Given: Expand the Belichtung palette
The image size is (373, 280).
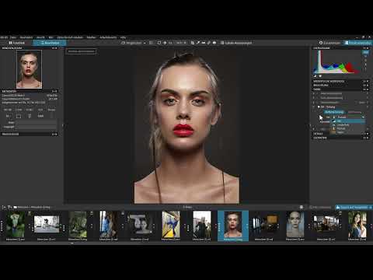Looking at the screenshot, I should [341, 85].
